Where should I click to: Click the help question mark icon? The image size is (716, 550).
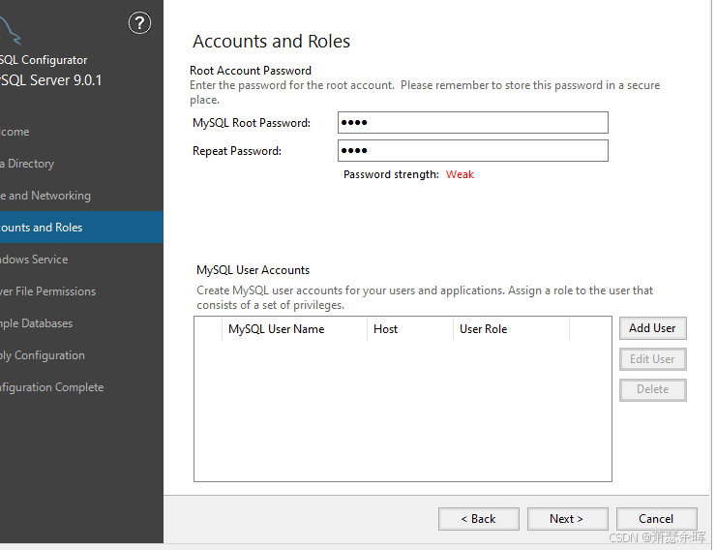click(x=139, y=23)
